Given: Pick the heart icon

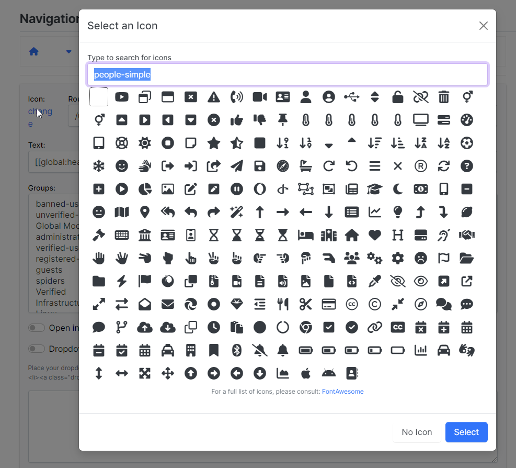Looking at the screenshot, I should (375, 235).
